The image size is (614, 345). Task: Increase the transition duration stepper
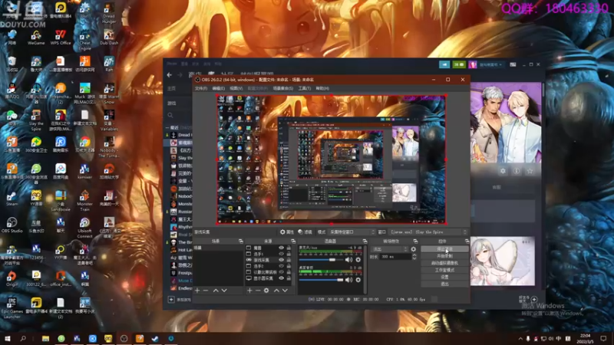pos(414,255)
